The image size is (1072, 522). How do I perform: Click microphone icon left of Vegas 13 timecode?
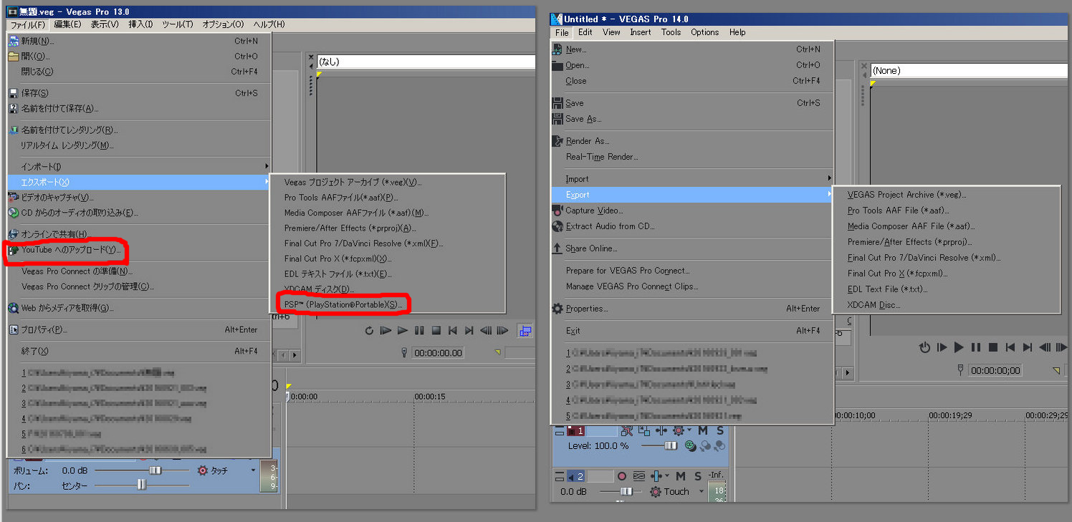tap(404, 352)
